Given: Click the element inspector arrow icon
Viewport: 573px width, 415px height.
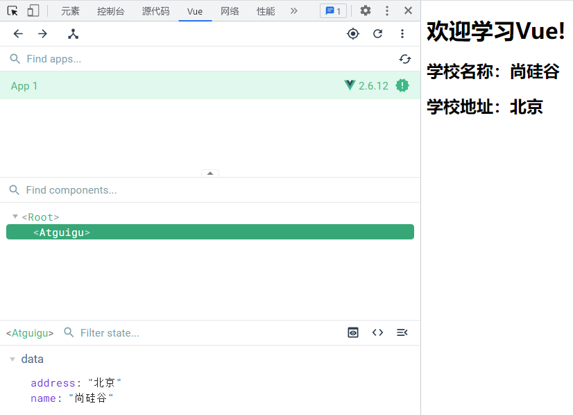Looking at the screenshot, I should pos(12,10).
